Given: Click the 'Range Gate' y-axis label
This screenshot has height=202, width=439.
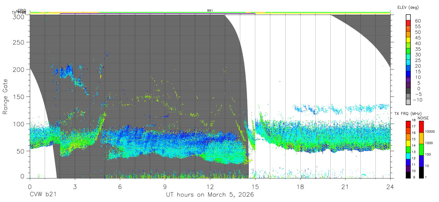Looking at the screenshot, I should point(6,97).
